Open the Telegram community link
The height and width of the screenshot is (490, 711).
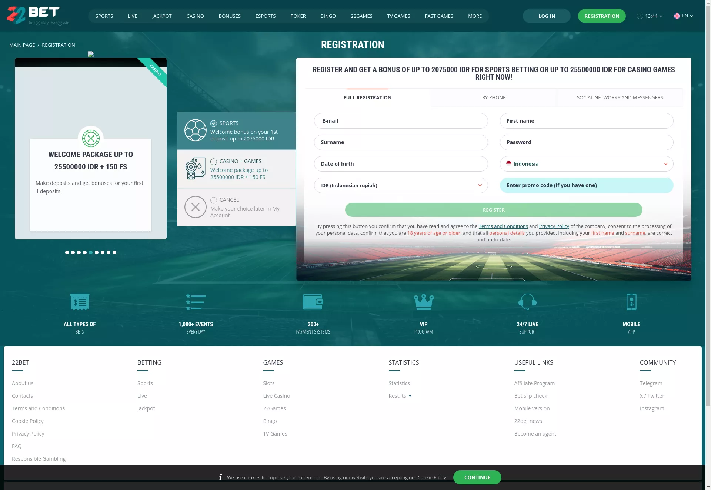coord(651,383)
